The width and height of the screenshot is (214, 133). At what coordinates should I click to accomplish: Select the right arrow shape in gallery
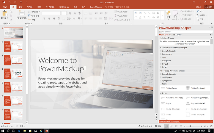click(154, 17)
